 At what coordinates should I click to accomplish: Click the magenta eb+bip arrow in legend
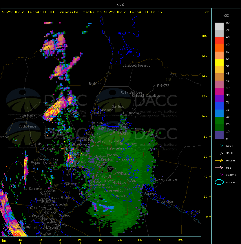coord(219,175)
